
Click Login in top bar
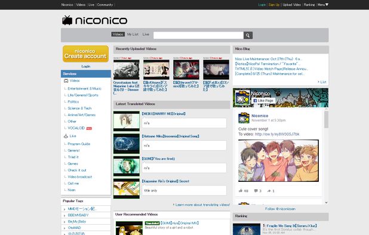262,5
